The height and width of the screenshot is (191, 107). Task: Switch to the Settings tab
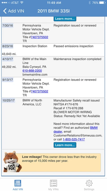pyautogui.click(x=89, y=185)
